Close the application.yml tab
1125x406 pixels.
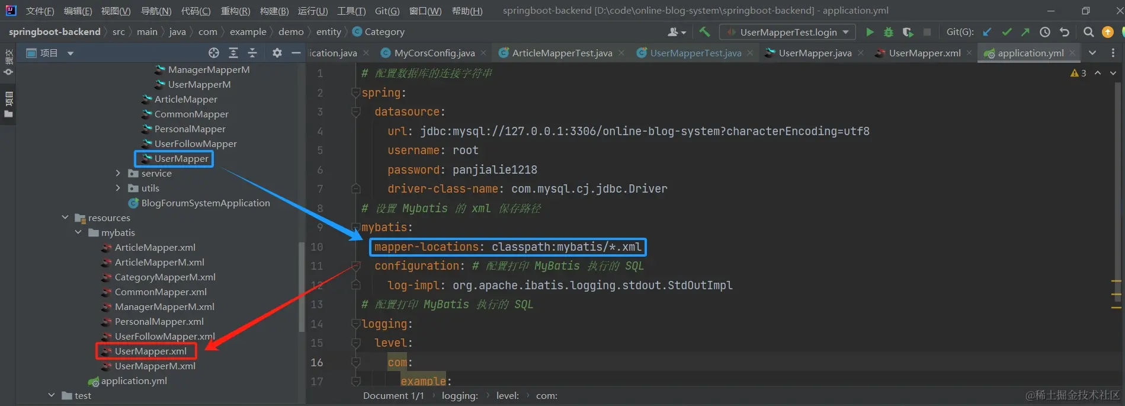pyautogui.click(x=1073, y=53)
